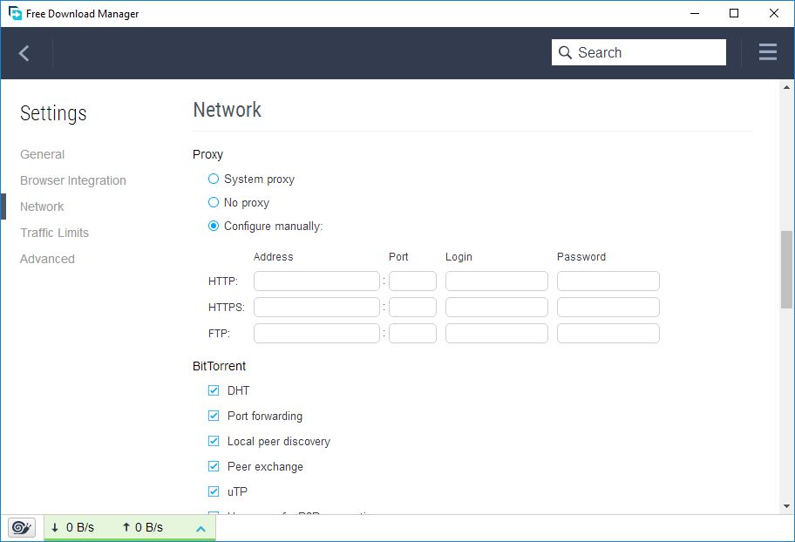Click the HTTPS proxy address field
The height and width of the screenshot is (542, 795).
[x=316, y=308]
